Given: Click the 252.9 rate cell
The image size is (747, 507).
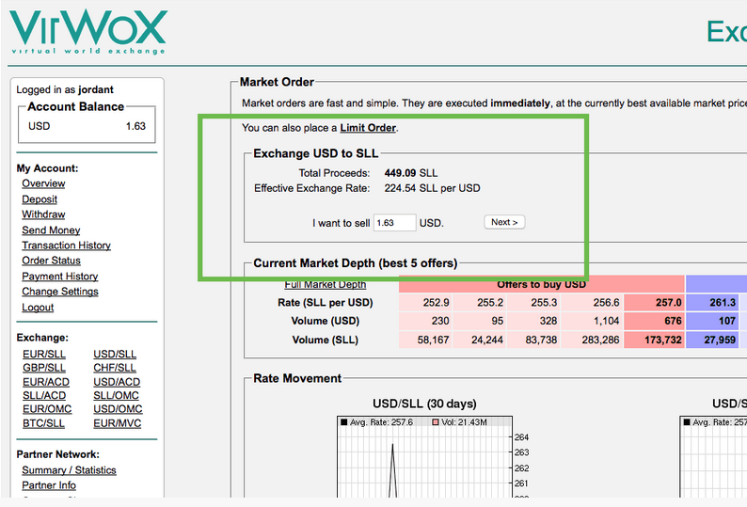Looking at the screenshot, I should point(425,303).
